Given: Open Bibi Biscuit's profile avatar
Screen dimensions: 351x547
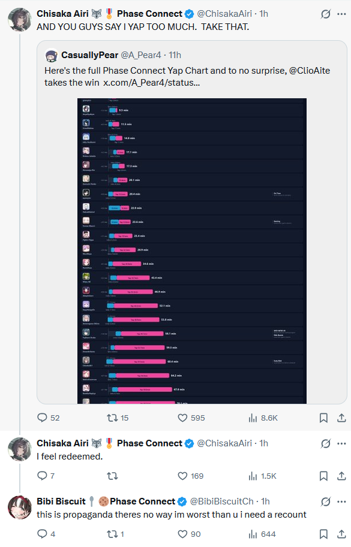Looking at the screenshot, I should (20, 507).
